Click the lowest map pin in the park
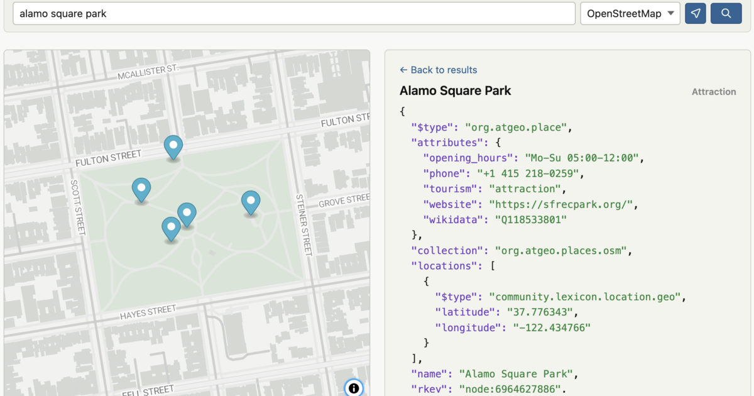754x396 pixels. (171, 228)
